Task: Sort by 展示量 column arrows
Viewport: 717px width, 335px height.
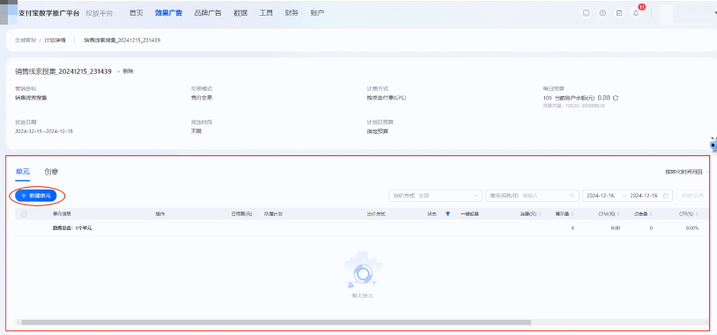Action: click(572, 213)
